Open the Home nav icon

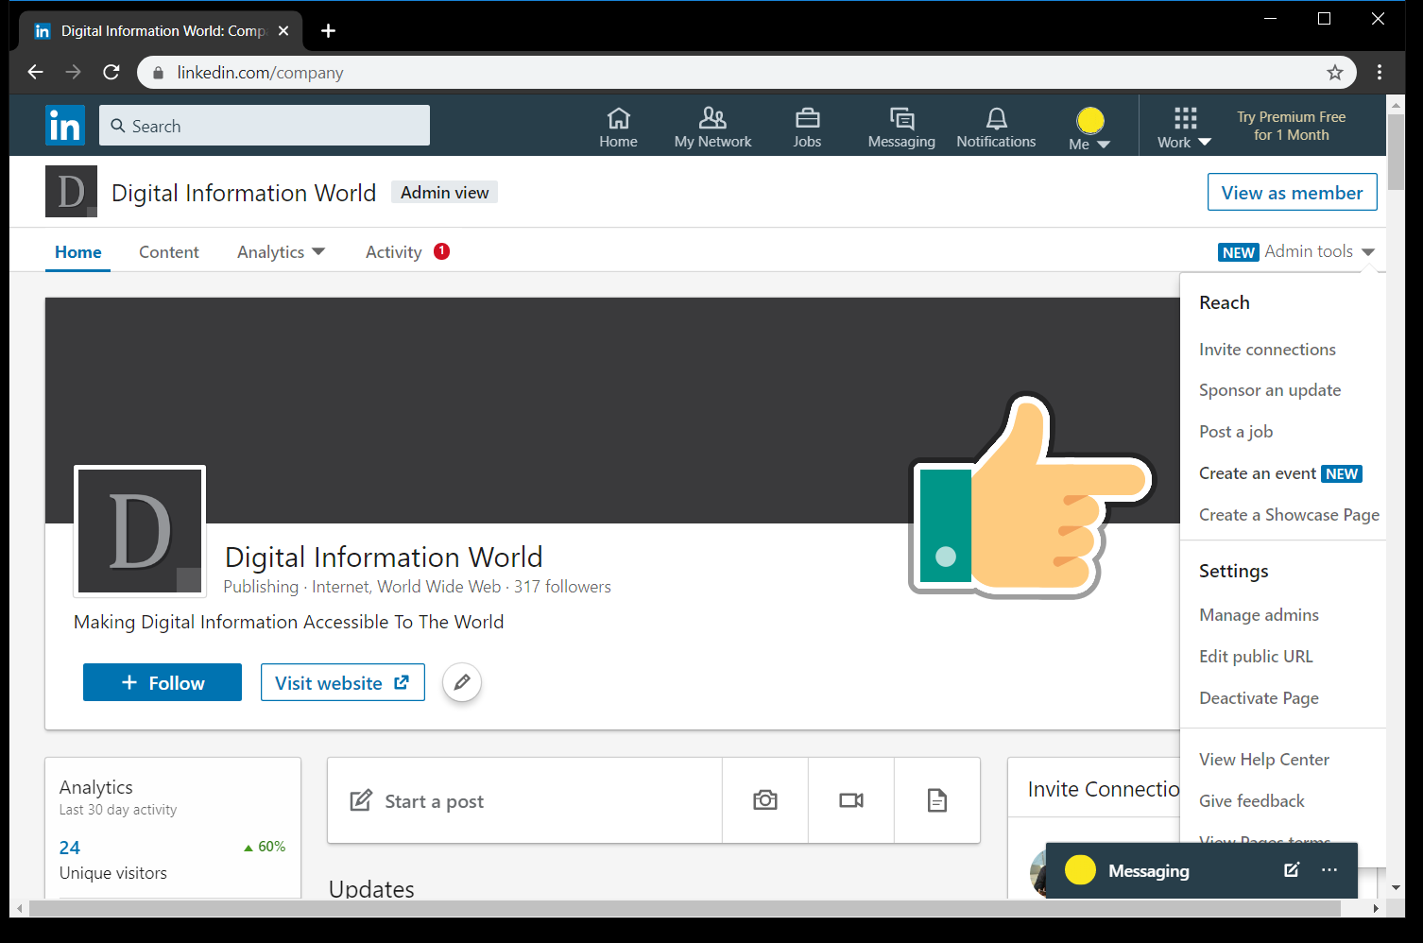click(618, 128)
